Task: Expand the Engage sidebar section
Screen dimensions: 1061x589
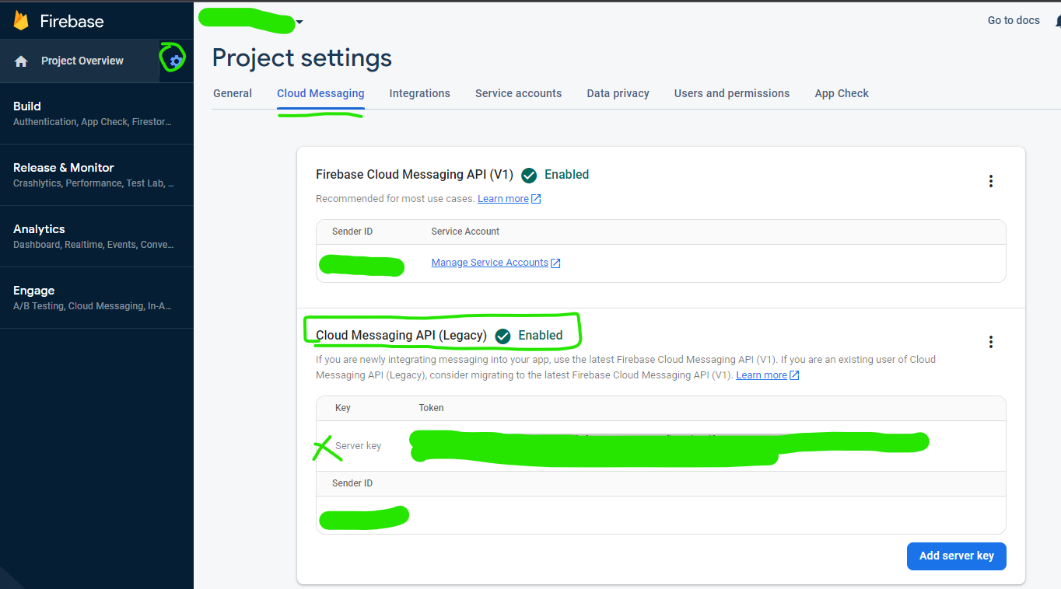Action: click(x=96, y=298)
